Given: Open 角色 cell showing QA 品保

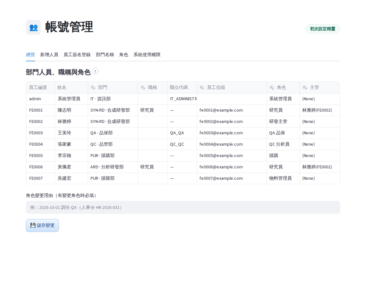Looking at the screenshot, I should pyautogui.click(x=283, y=133).
